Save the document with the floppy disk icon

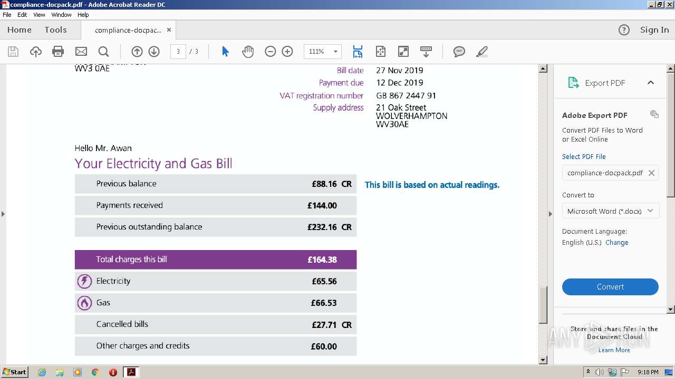(13, 52)
